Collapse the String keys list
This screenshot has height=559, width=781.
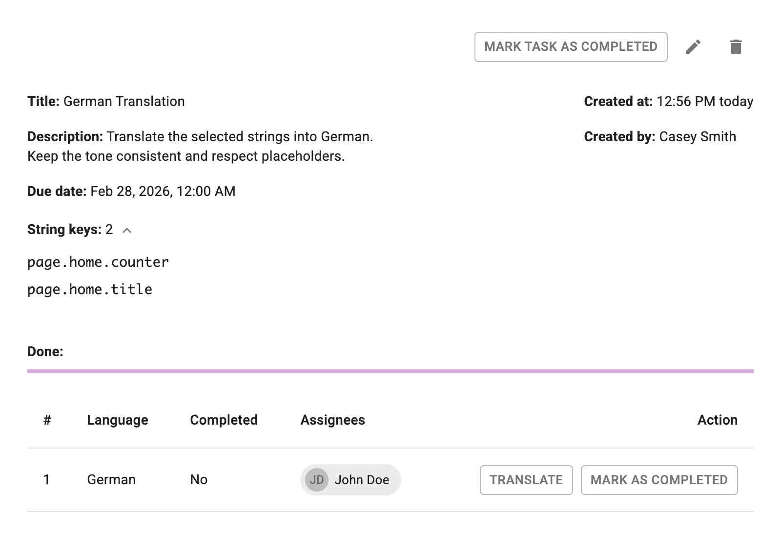(x=128, y=230)
